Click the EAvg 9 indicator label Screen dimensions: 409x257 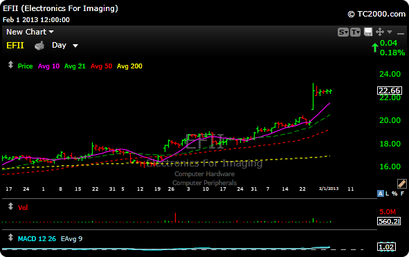pyautogui.click(x=71, y=239)
